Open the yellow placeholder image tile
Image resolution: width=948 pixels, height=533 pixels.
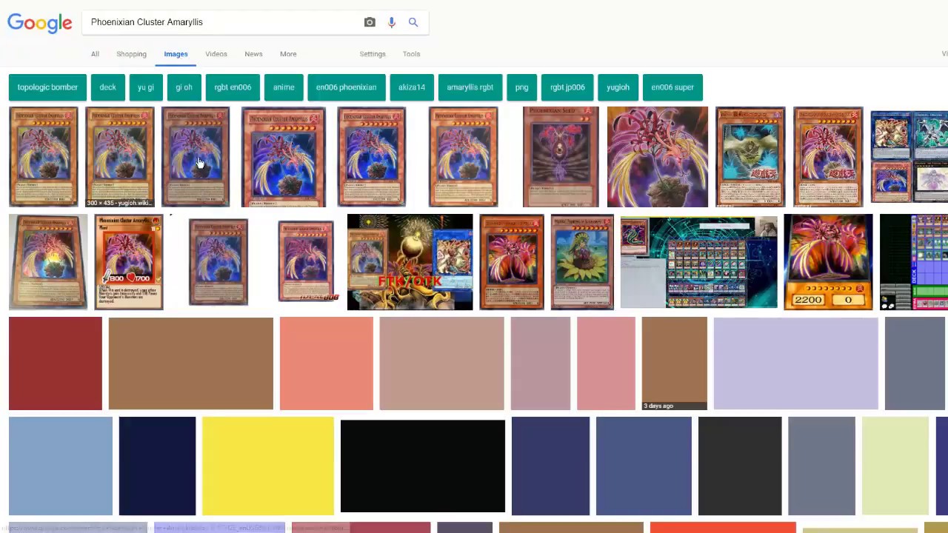click(268, 466)
